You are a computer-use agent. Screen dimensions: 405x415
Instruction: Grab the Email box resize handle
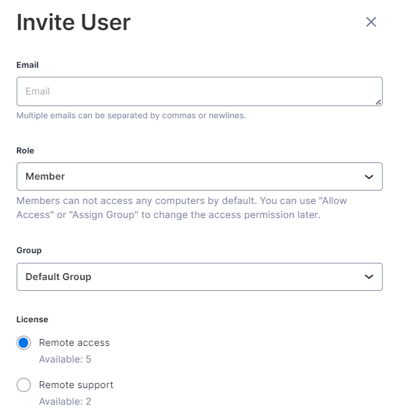click(378, 102)
